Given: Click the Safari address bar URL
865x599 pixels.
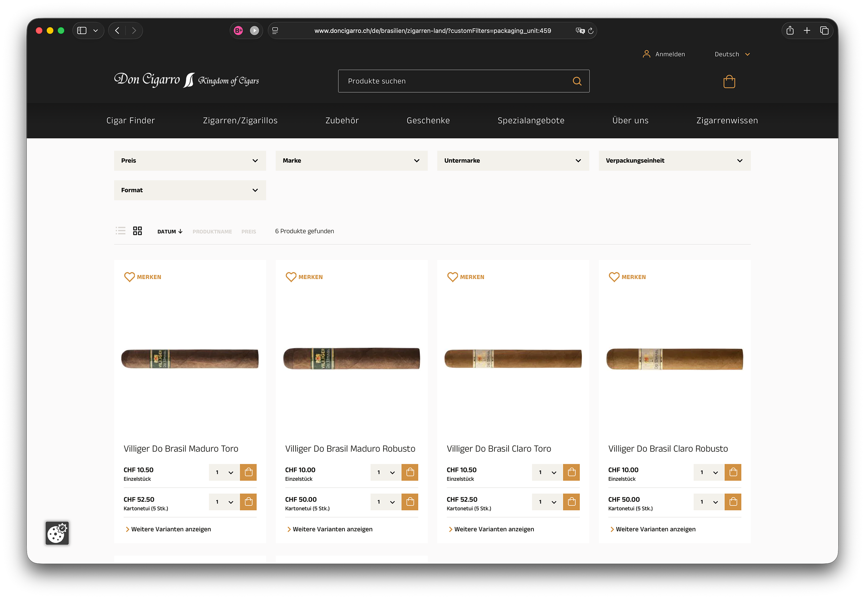Looking at the screenshot, I should 432,31.
